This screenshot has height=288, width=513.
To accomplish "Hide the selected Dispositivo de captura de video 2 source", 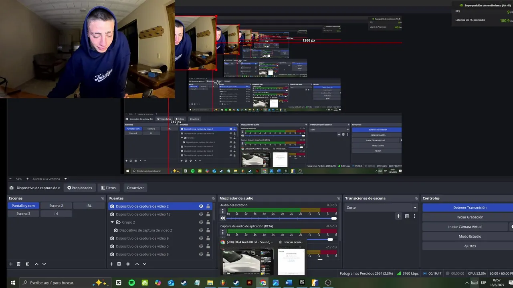I will click(x=201, y=206).
